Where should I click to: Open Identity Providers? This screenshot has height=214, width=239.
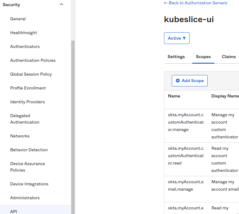27,102
